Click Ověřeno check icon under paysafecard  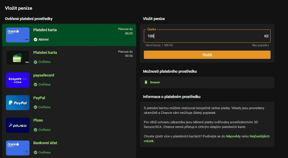(35, 85)
